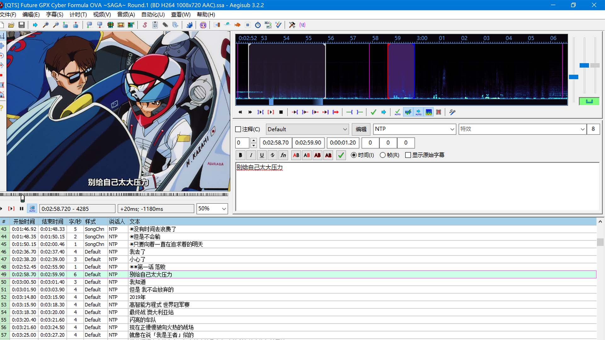Apply italic with the I button
The image size is (605, 340).
(x=251, y=155)
